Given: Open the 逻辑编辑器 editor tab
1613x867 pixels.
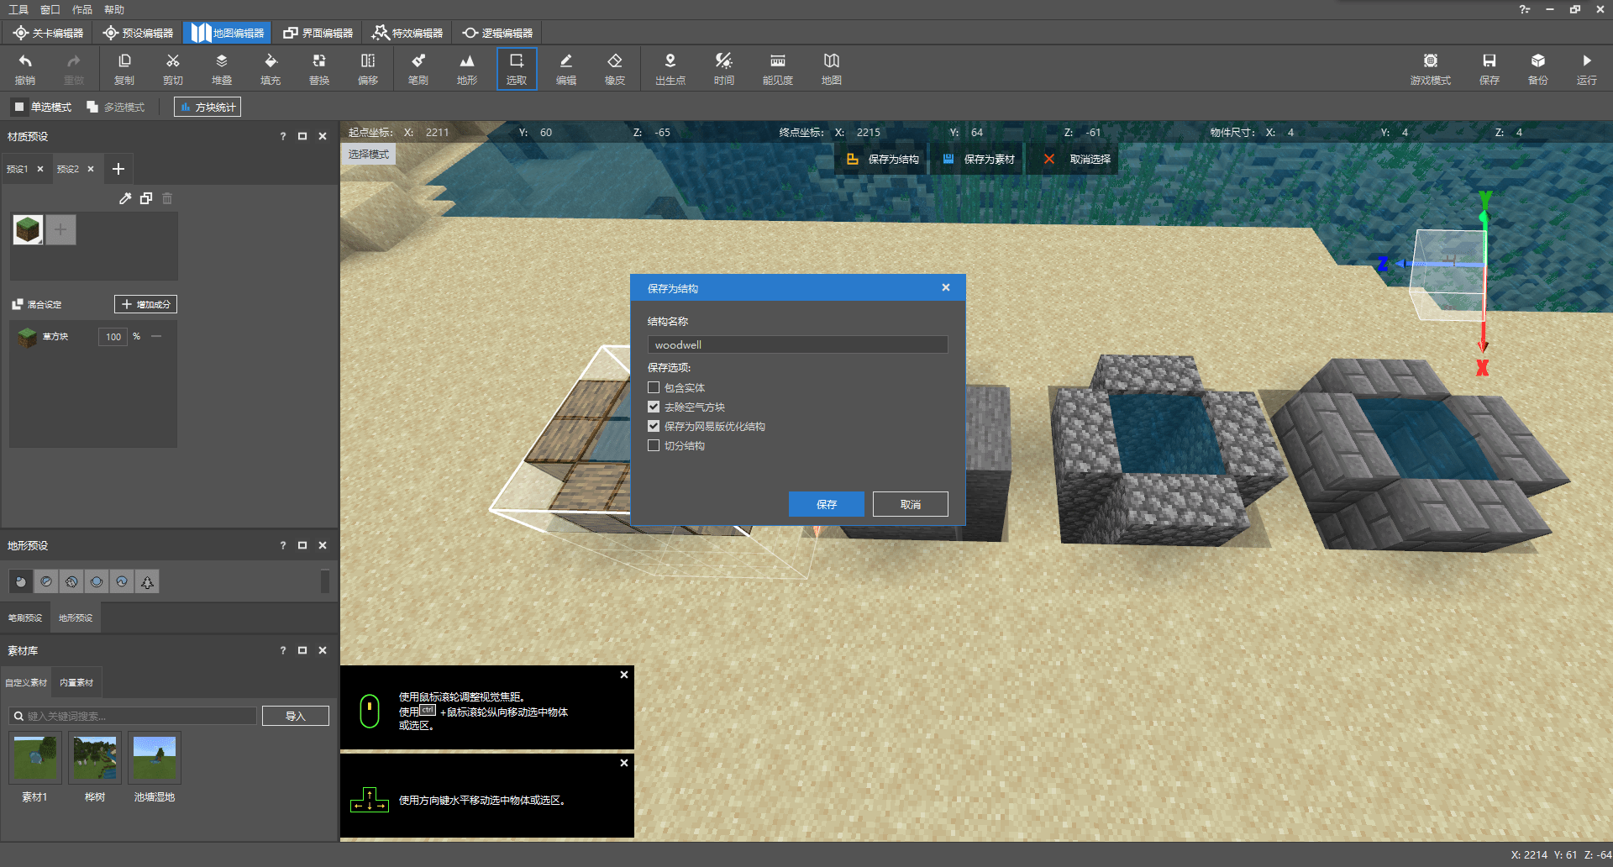Looking at the screenshot, I should click(497, 33).
